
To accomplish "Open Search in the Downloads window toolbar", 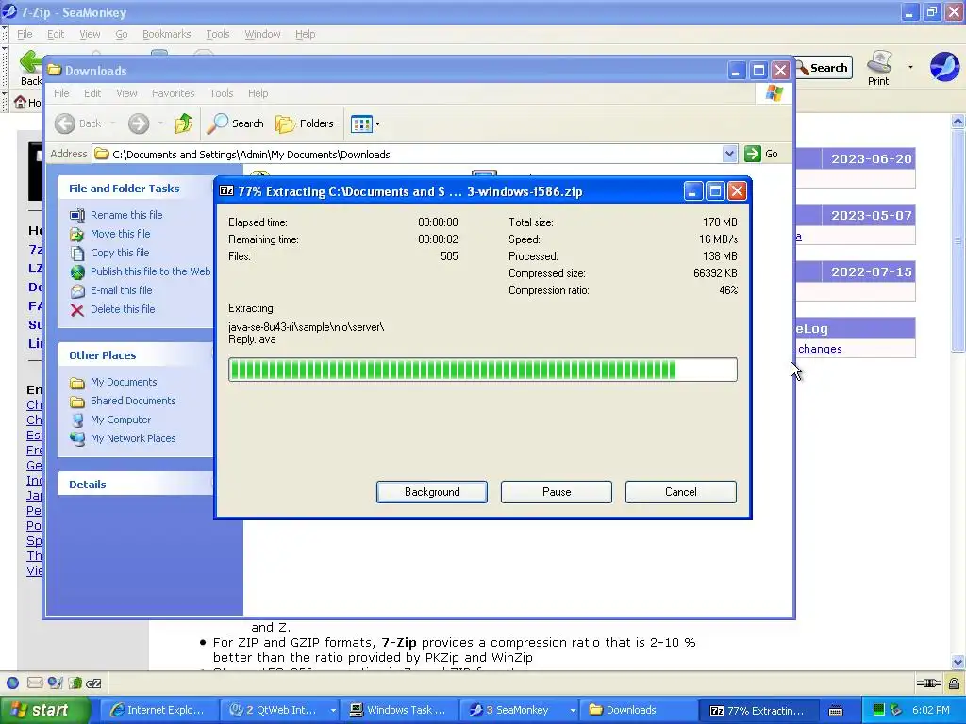I will 235,123.
